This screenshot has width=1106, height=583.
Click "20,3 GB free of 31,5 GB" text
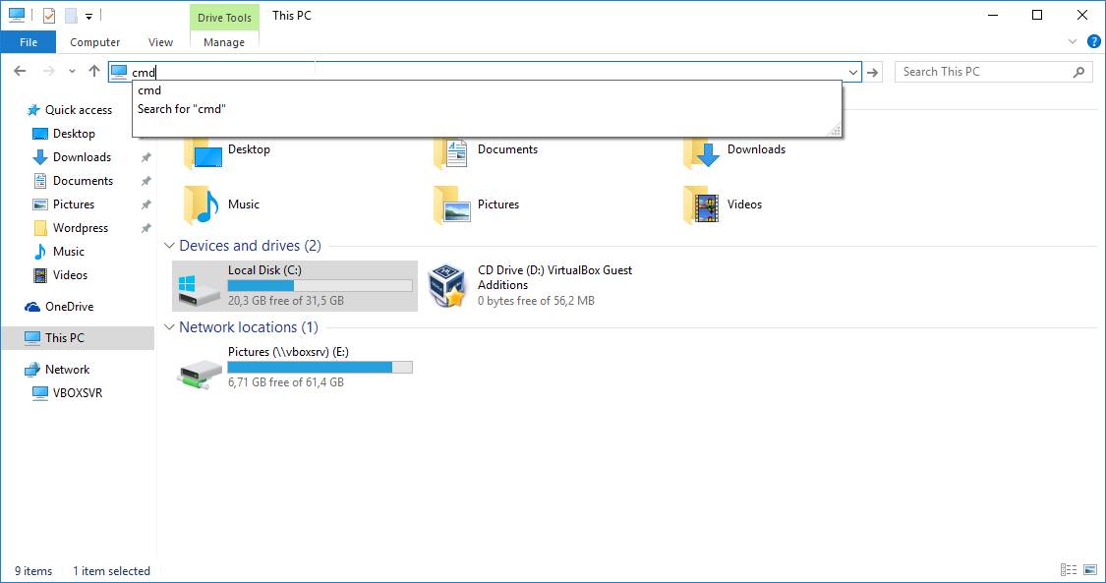coord(286,300)
